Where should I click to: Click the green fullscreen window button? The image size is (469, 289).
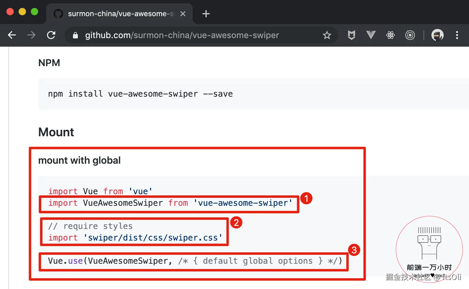pos(35,12)
